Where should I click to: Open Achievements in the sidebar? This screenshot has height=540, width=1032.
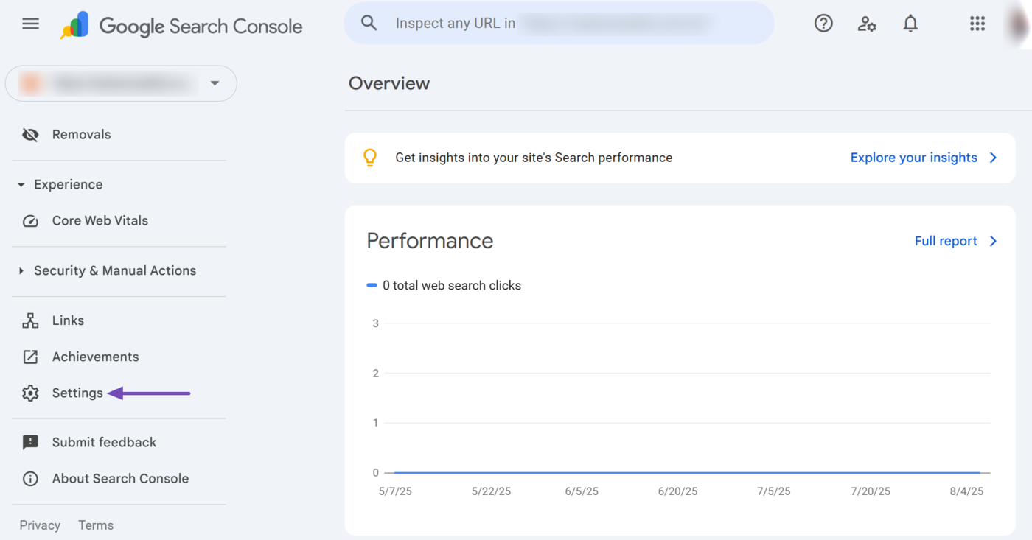click(95, 357)
